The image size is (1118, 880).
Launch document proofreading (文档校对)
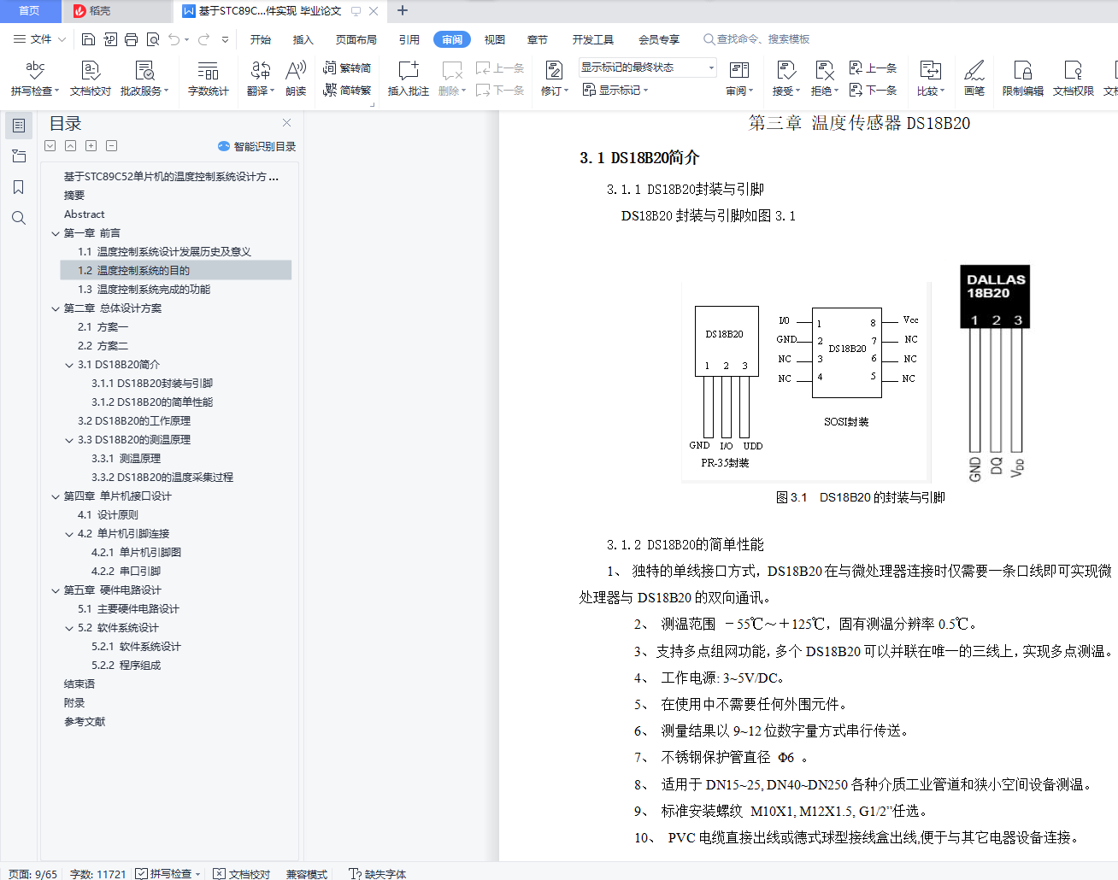tap(91, 77)
